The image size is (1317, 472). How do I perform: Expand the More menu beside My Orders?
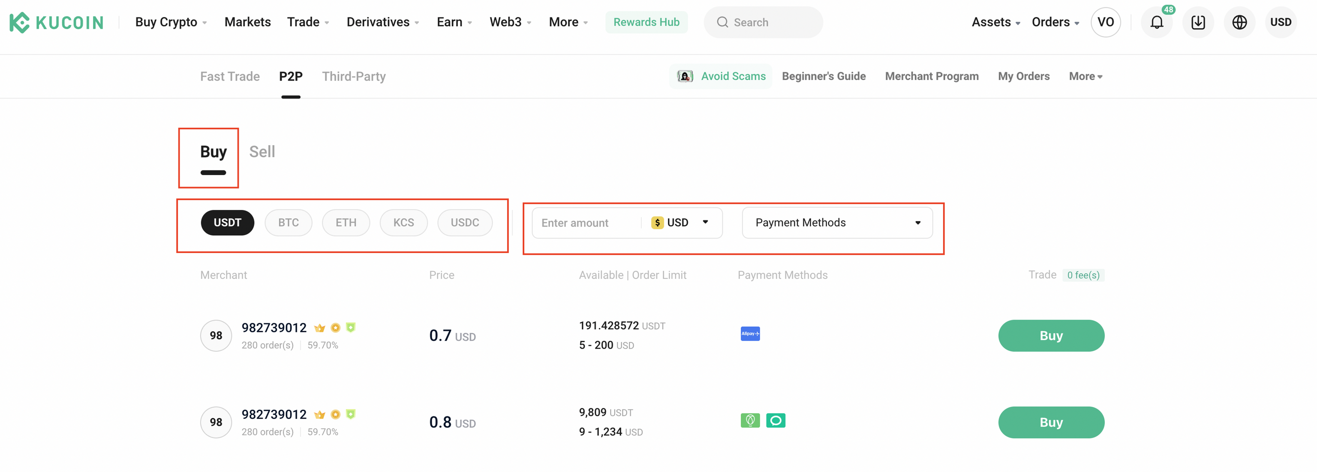(1085, 76)
